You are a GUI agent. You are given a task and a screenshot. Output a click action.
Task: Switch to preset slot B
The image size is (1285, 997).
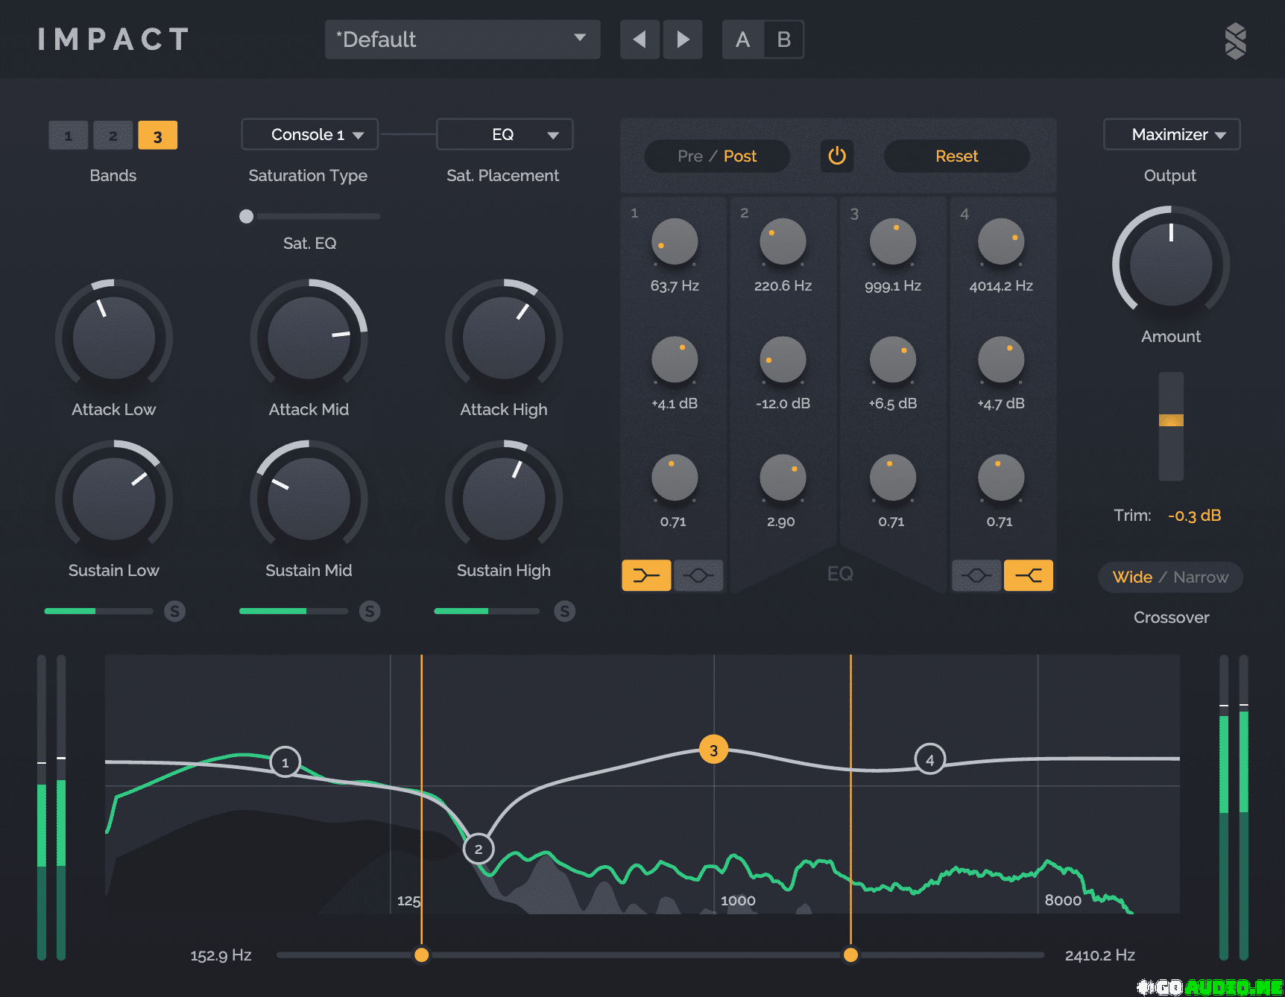coord(783,39)
